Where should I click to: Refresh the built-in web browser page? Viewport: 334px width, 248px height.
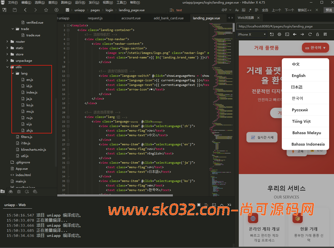[310, 34]
